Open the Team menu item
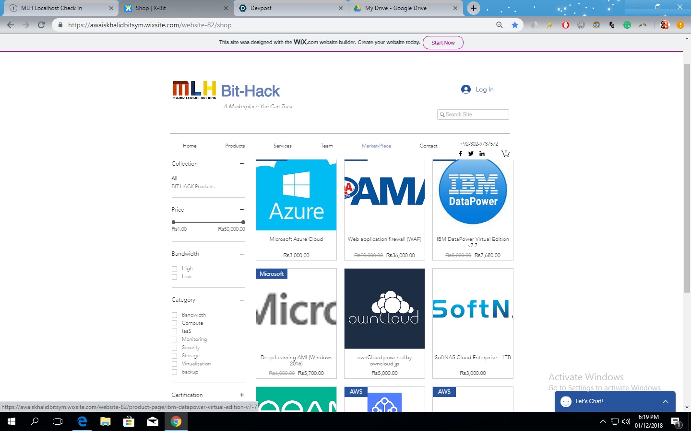 pos(327,146)
